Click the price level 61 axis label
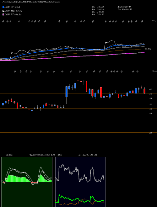 tap(150, 89)
